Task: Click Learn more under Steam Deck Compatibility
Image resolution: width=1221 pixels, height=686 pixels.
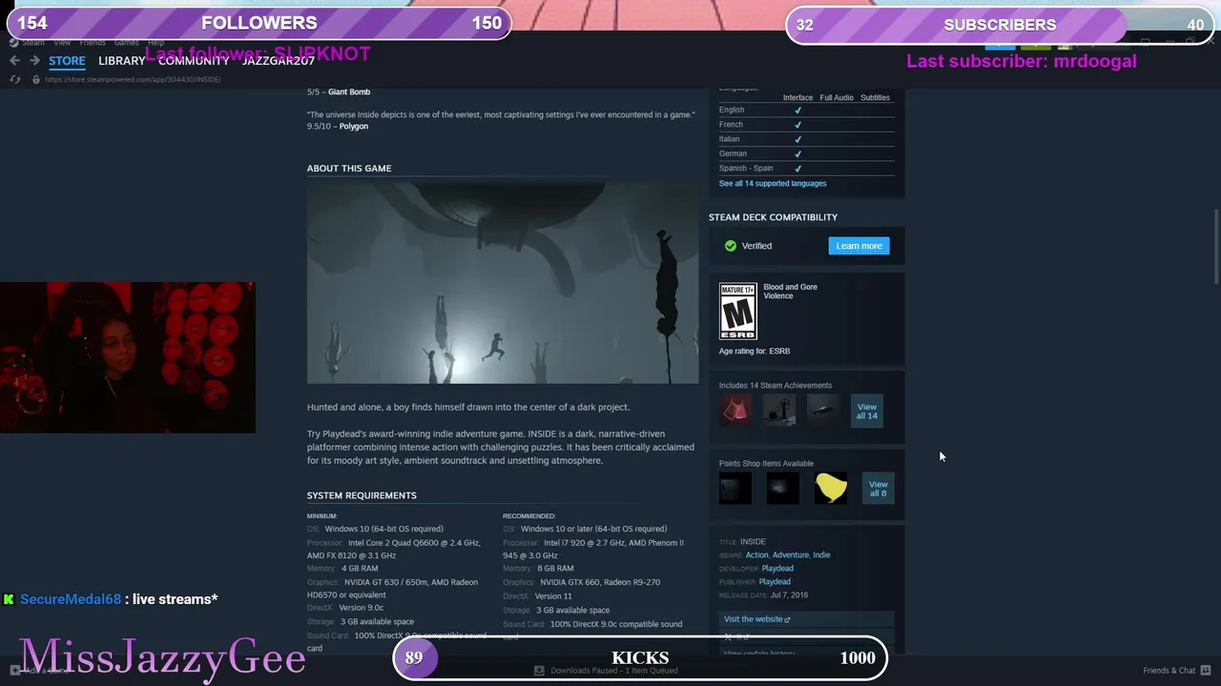Action: tap(859, 246)
